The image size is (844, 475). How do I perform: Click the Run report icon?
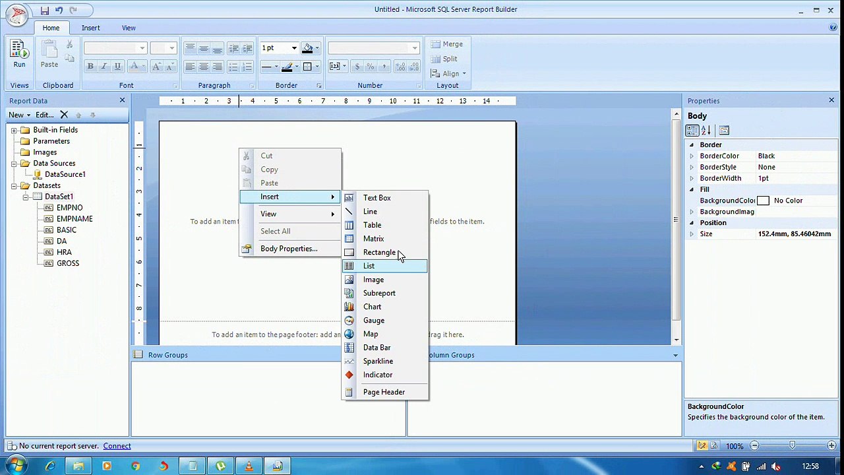point(19,54)
